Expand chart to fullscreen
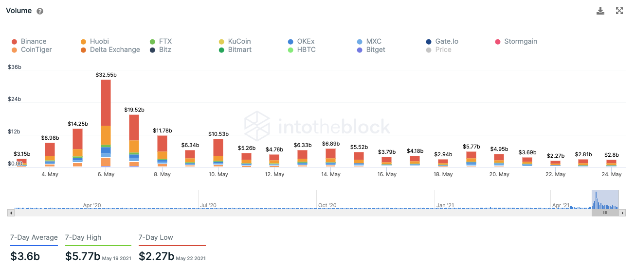 [x=619, y=11]
